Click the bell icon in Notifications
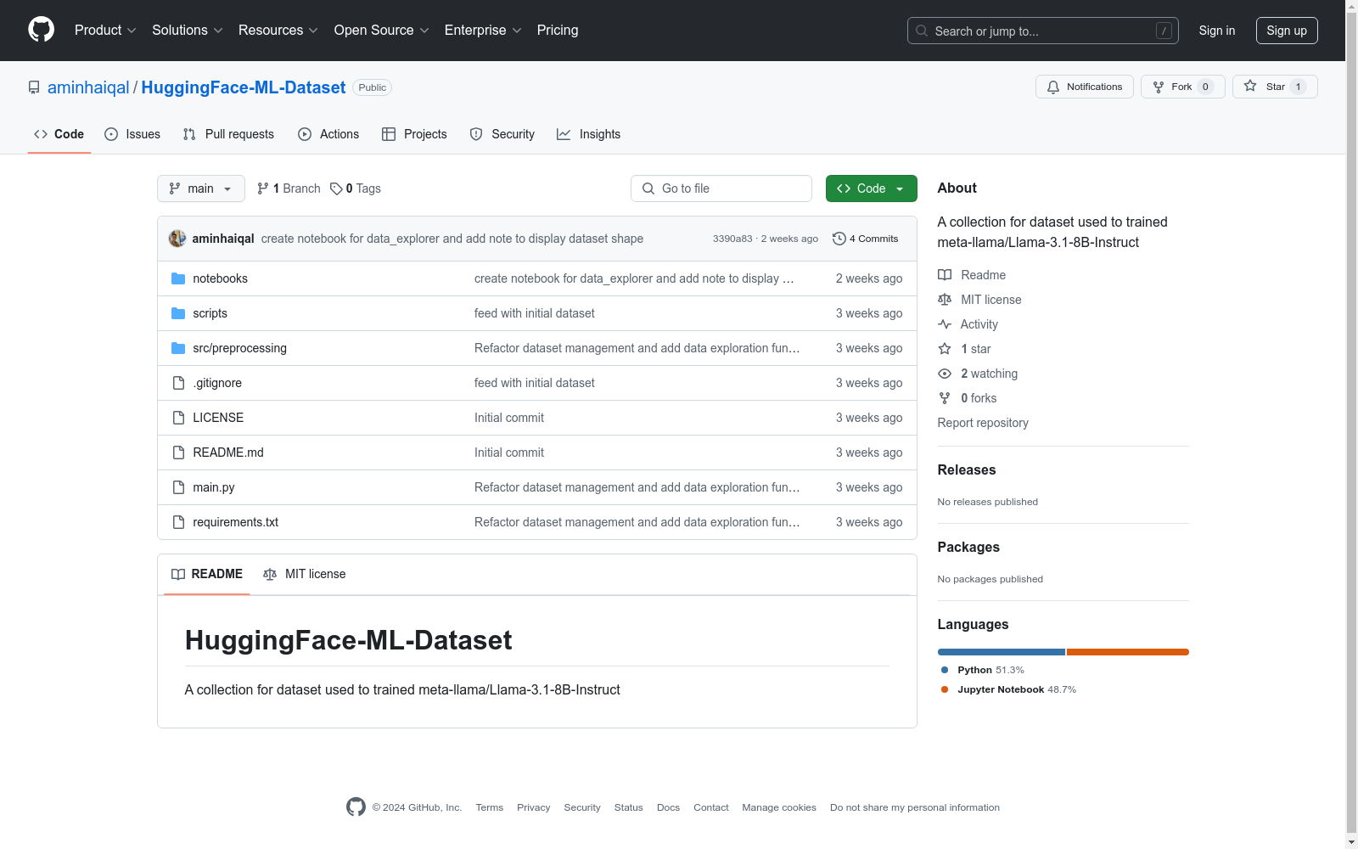 [1053, 87]
